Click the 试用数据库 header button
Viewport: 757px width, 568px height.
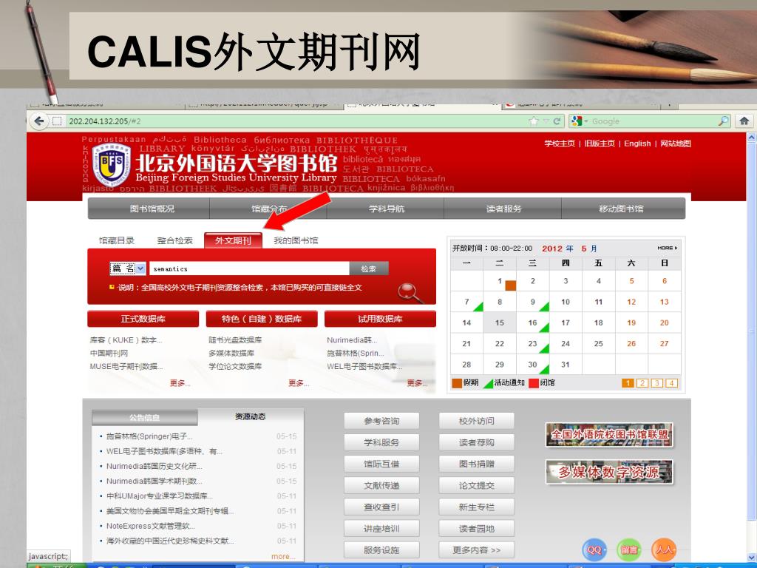pos(381,319)
